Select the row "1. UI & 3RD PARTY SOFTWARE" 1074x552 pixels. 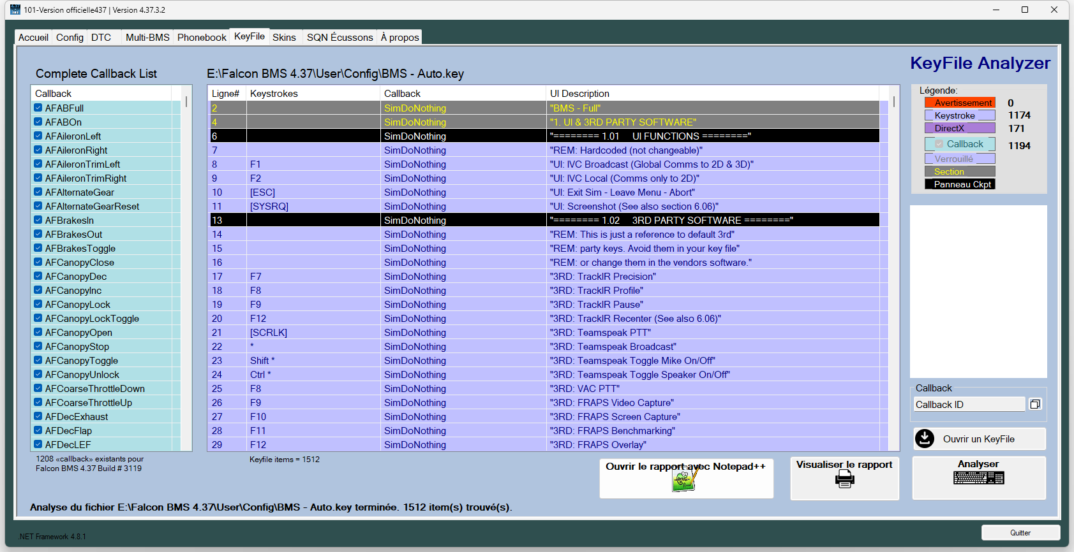click(x=544, y=122)
